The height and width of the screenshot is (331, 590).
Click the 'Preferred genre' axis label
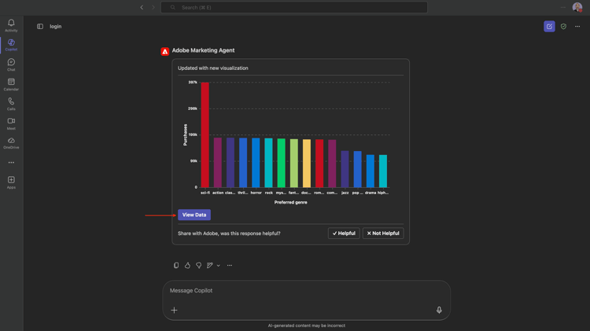pyautogui.click(x=290, y=202)
